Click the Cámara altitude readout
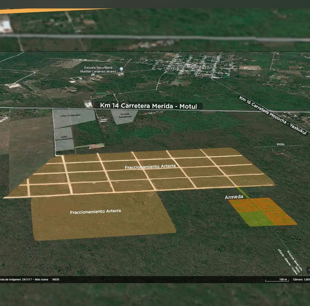The width and height of the screenshot is (310, 306). (301, 280)
